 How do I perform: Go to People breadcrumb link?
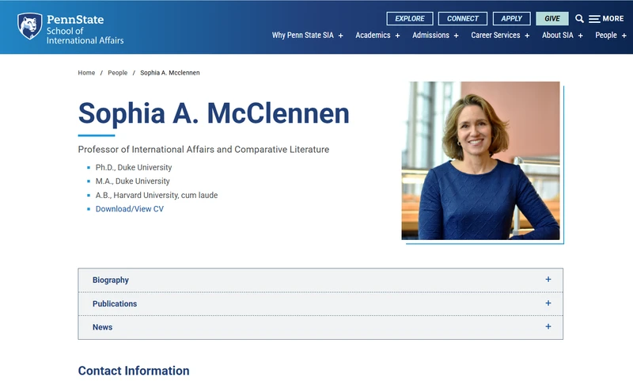click(117, 73)
